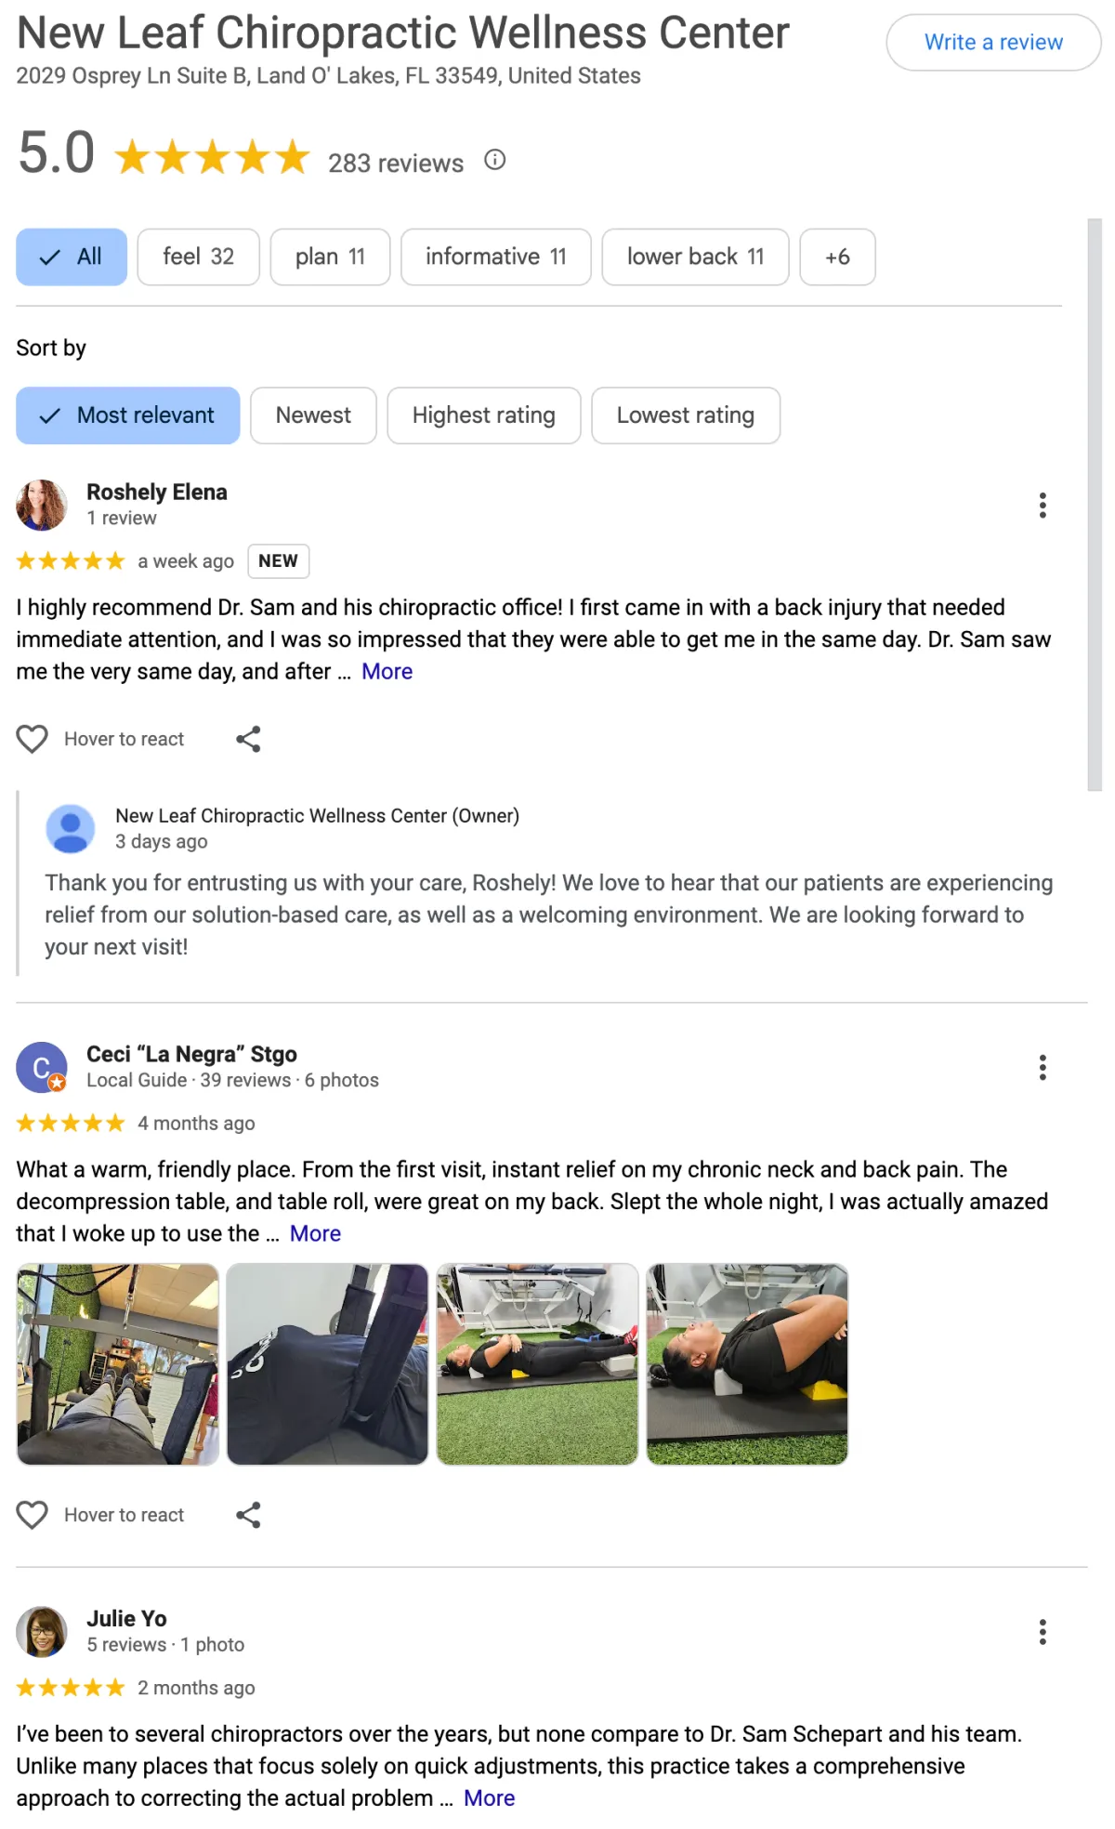Toggle the 'lower back 11' filter chip

coord(695,257)
